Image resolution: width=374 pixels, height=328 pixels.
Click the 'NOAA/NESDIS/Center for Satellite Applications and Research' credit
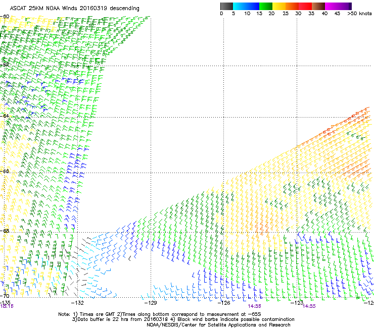218,325
